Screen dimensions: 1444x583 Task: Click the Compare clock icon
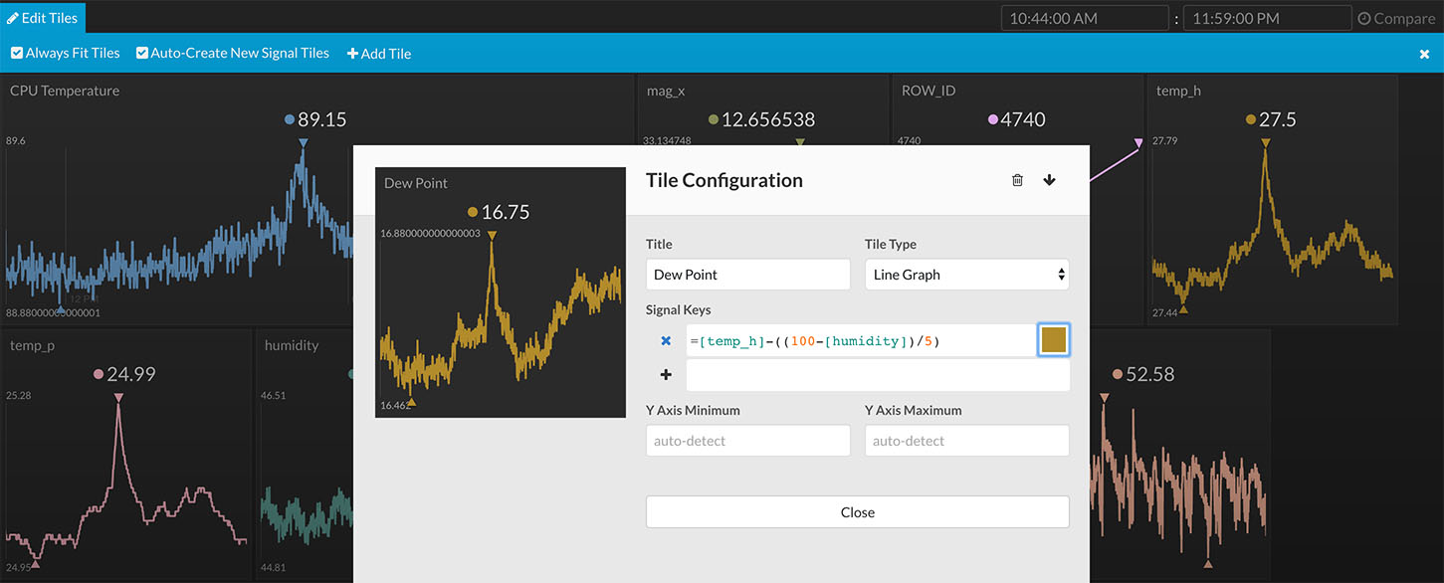[x=1363, y=19]
